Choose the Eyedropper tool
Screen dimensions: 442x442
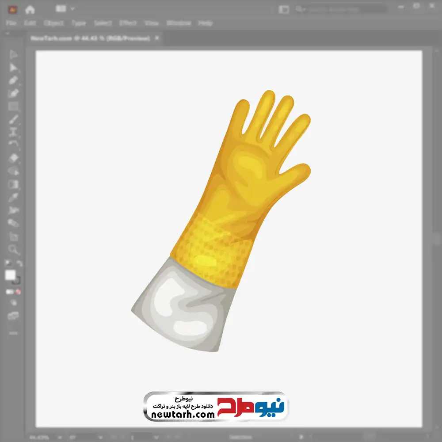coord(13,197)
